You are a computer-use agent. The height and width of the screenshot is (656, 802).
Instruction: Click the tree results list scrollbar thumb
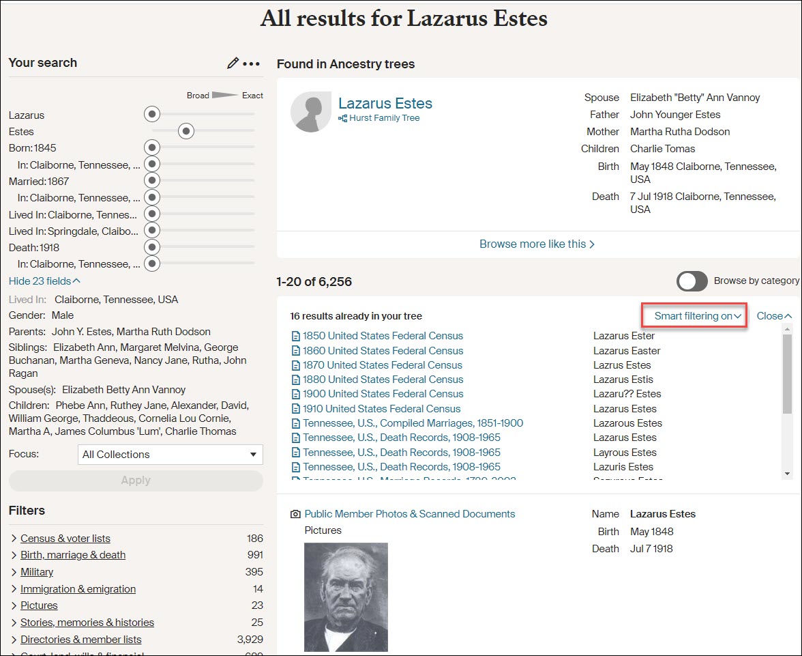click(787, 374)
